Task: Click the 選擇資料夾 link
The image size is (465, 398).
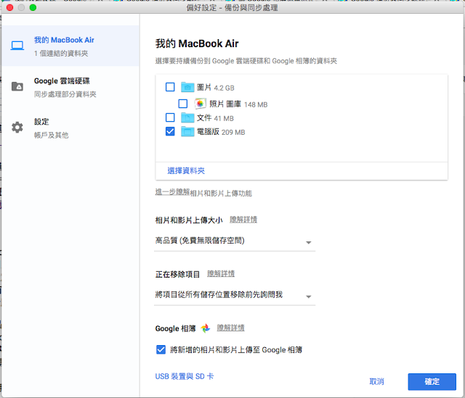Action: click(186, 171)
